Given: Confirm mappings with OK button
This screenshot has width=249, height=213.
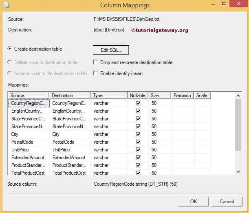Looking at the screenshot, I should pyautogui.click(x=194, y=201).
